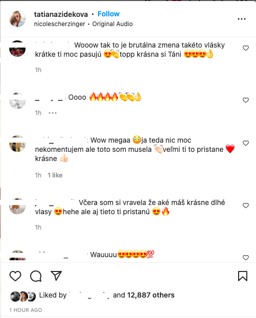Screen dimensions: 256x318
Task: Like the 'Wauuuu' comment
Action: pyautogui.click(x=246, y=258)
